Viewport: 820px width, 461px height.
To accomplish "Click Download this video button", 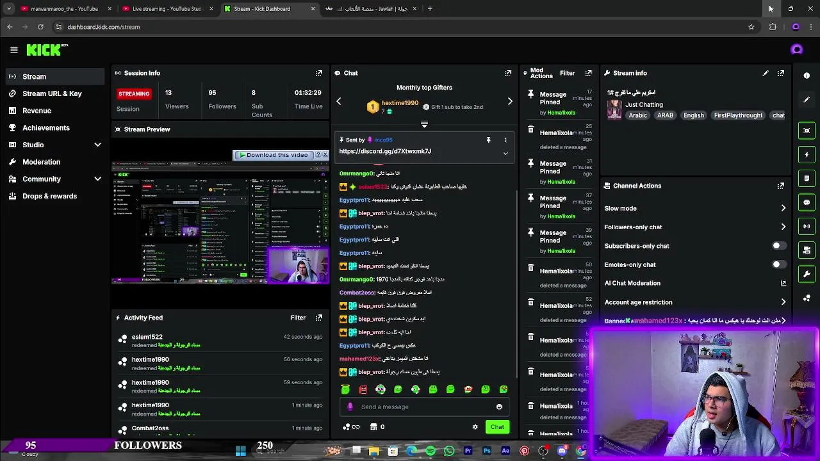I will click(274, 155).
